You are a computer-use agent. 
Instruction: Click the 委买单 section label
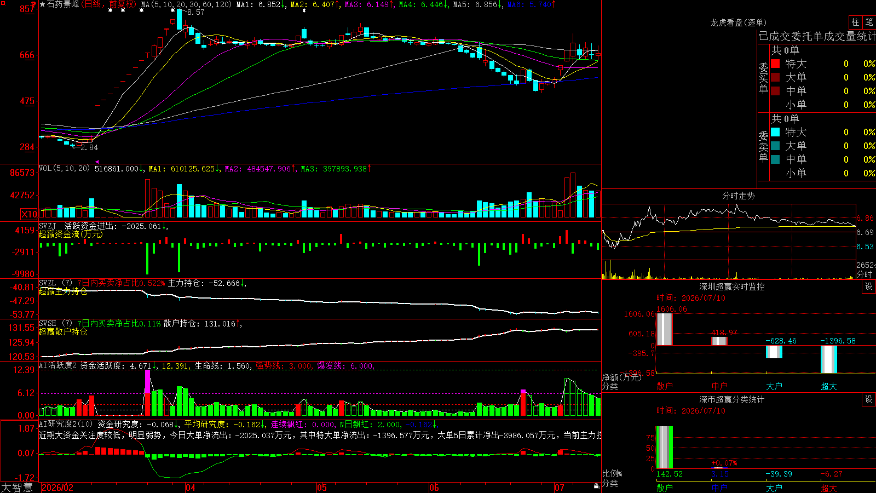point(763,78)
